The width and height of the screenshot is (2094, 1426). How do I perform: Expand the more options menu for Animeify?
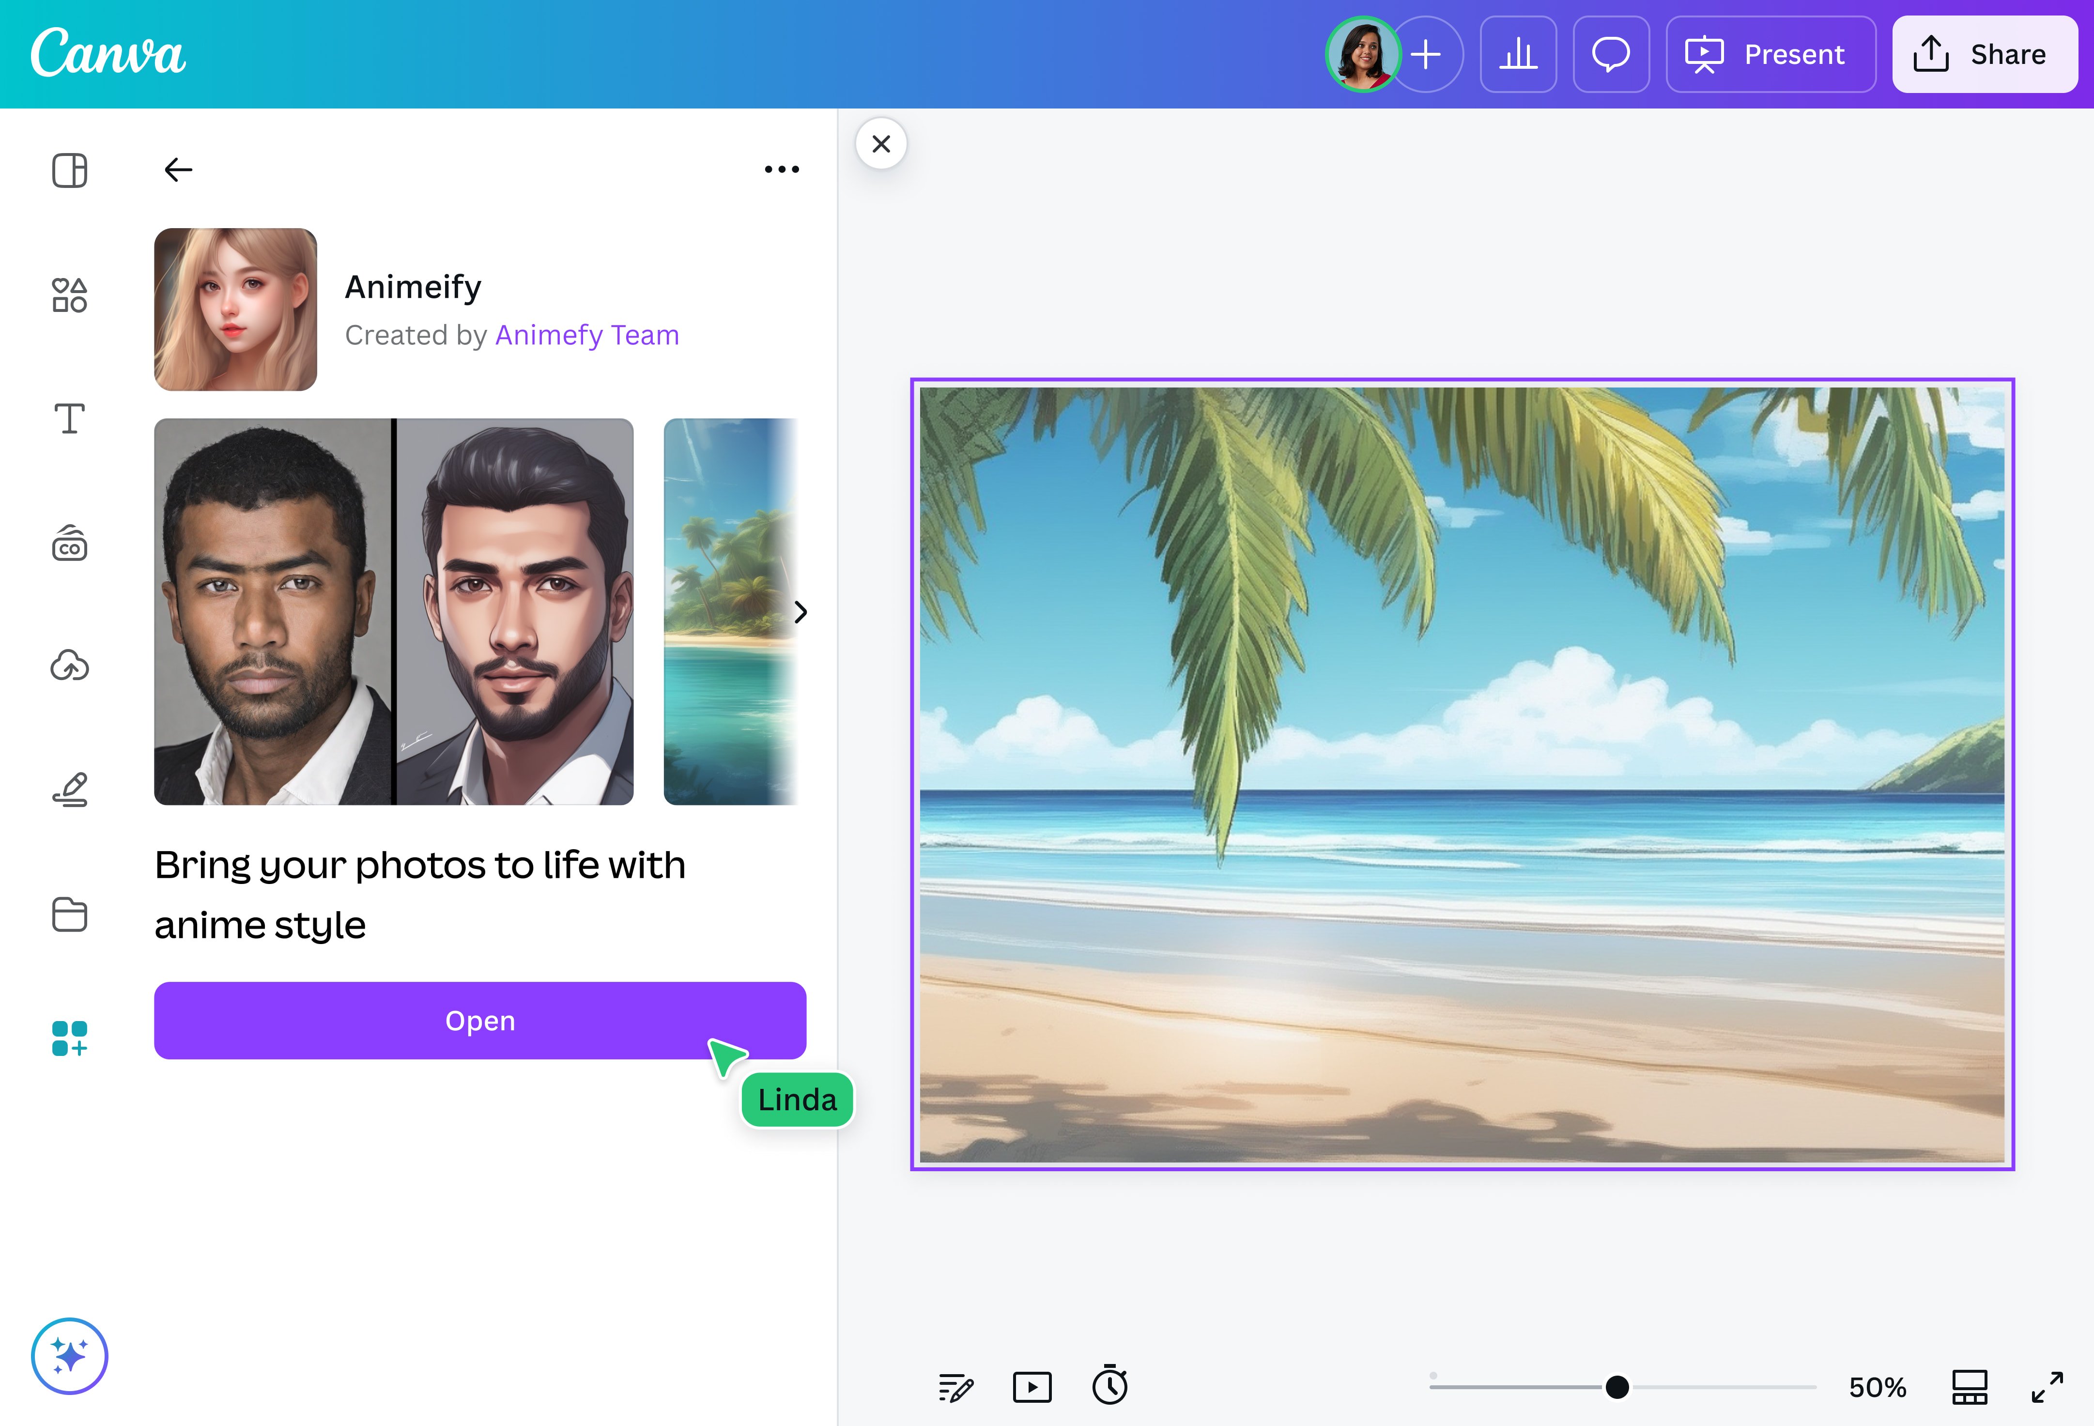click(x=780, y=169)
